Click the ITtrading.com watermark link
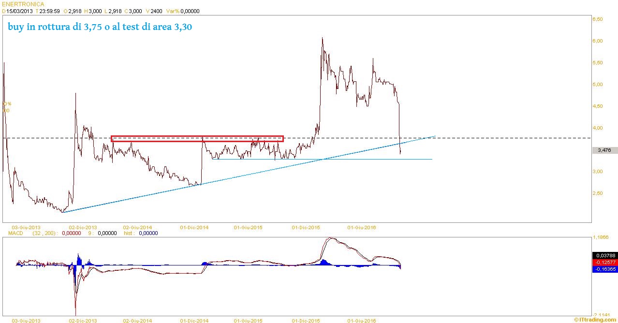The width and height of the screenshot is (618, 323). click(595, 320)
